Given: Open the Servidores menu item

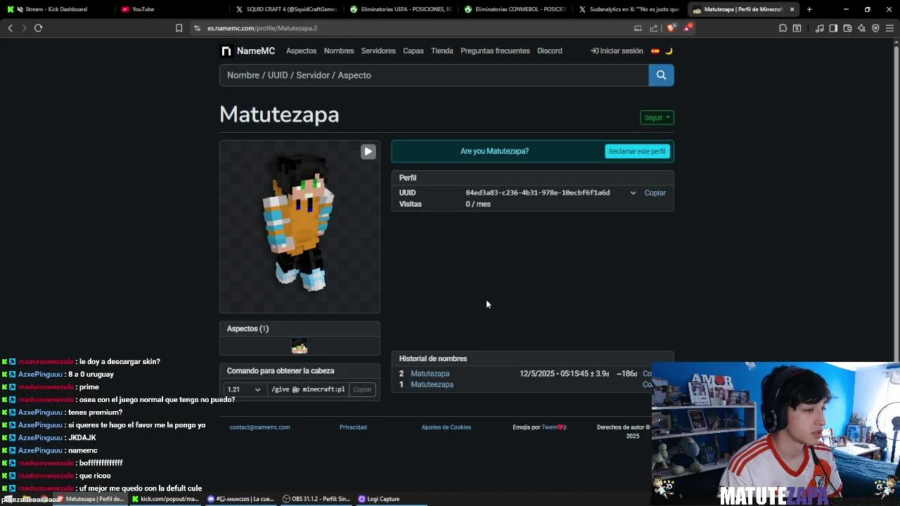Looking at the screenshot, I should [x=378, y=51].
